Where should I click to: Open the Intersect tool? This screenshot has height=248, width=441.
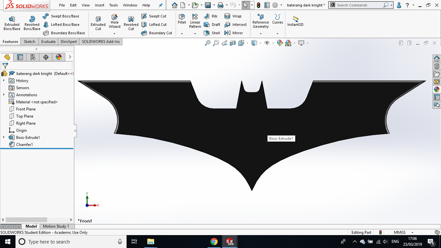tap(235, 25)
